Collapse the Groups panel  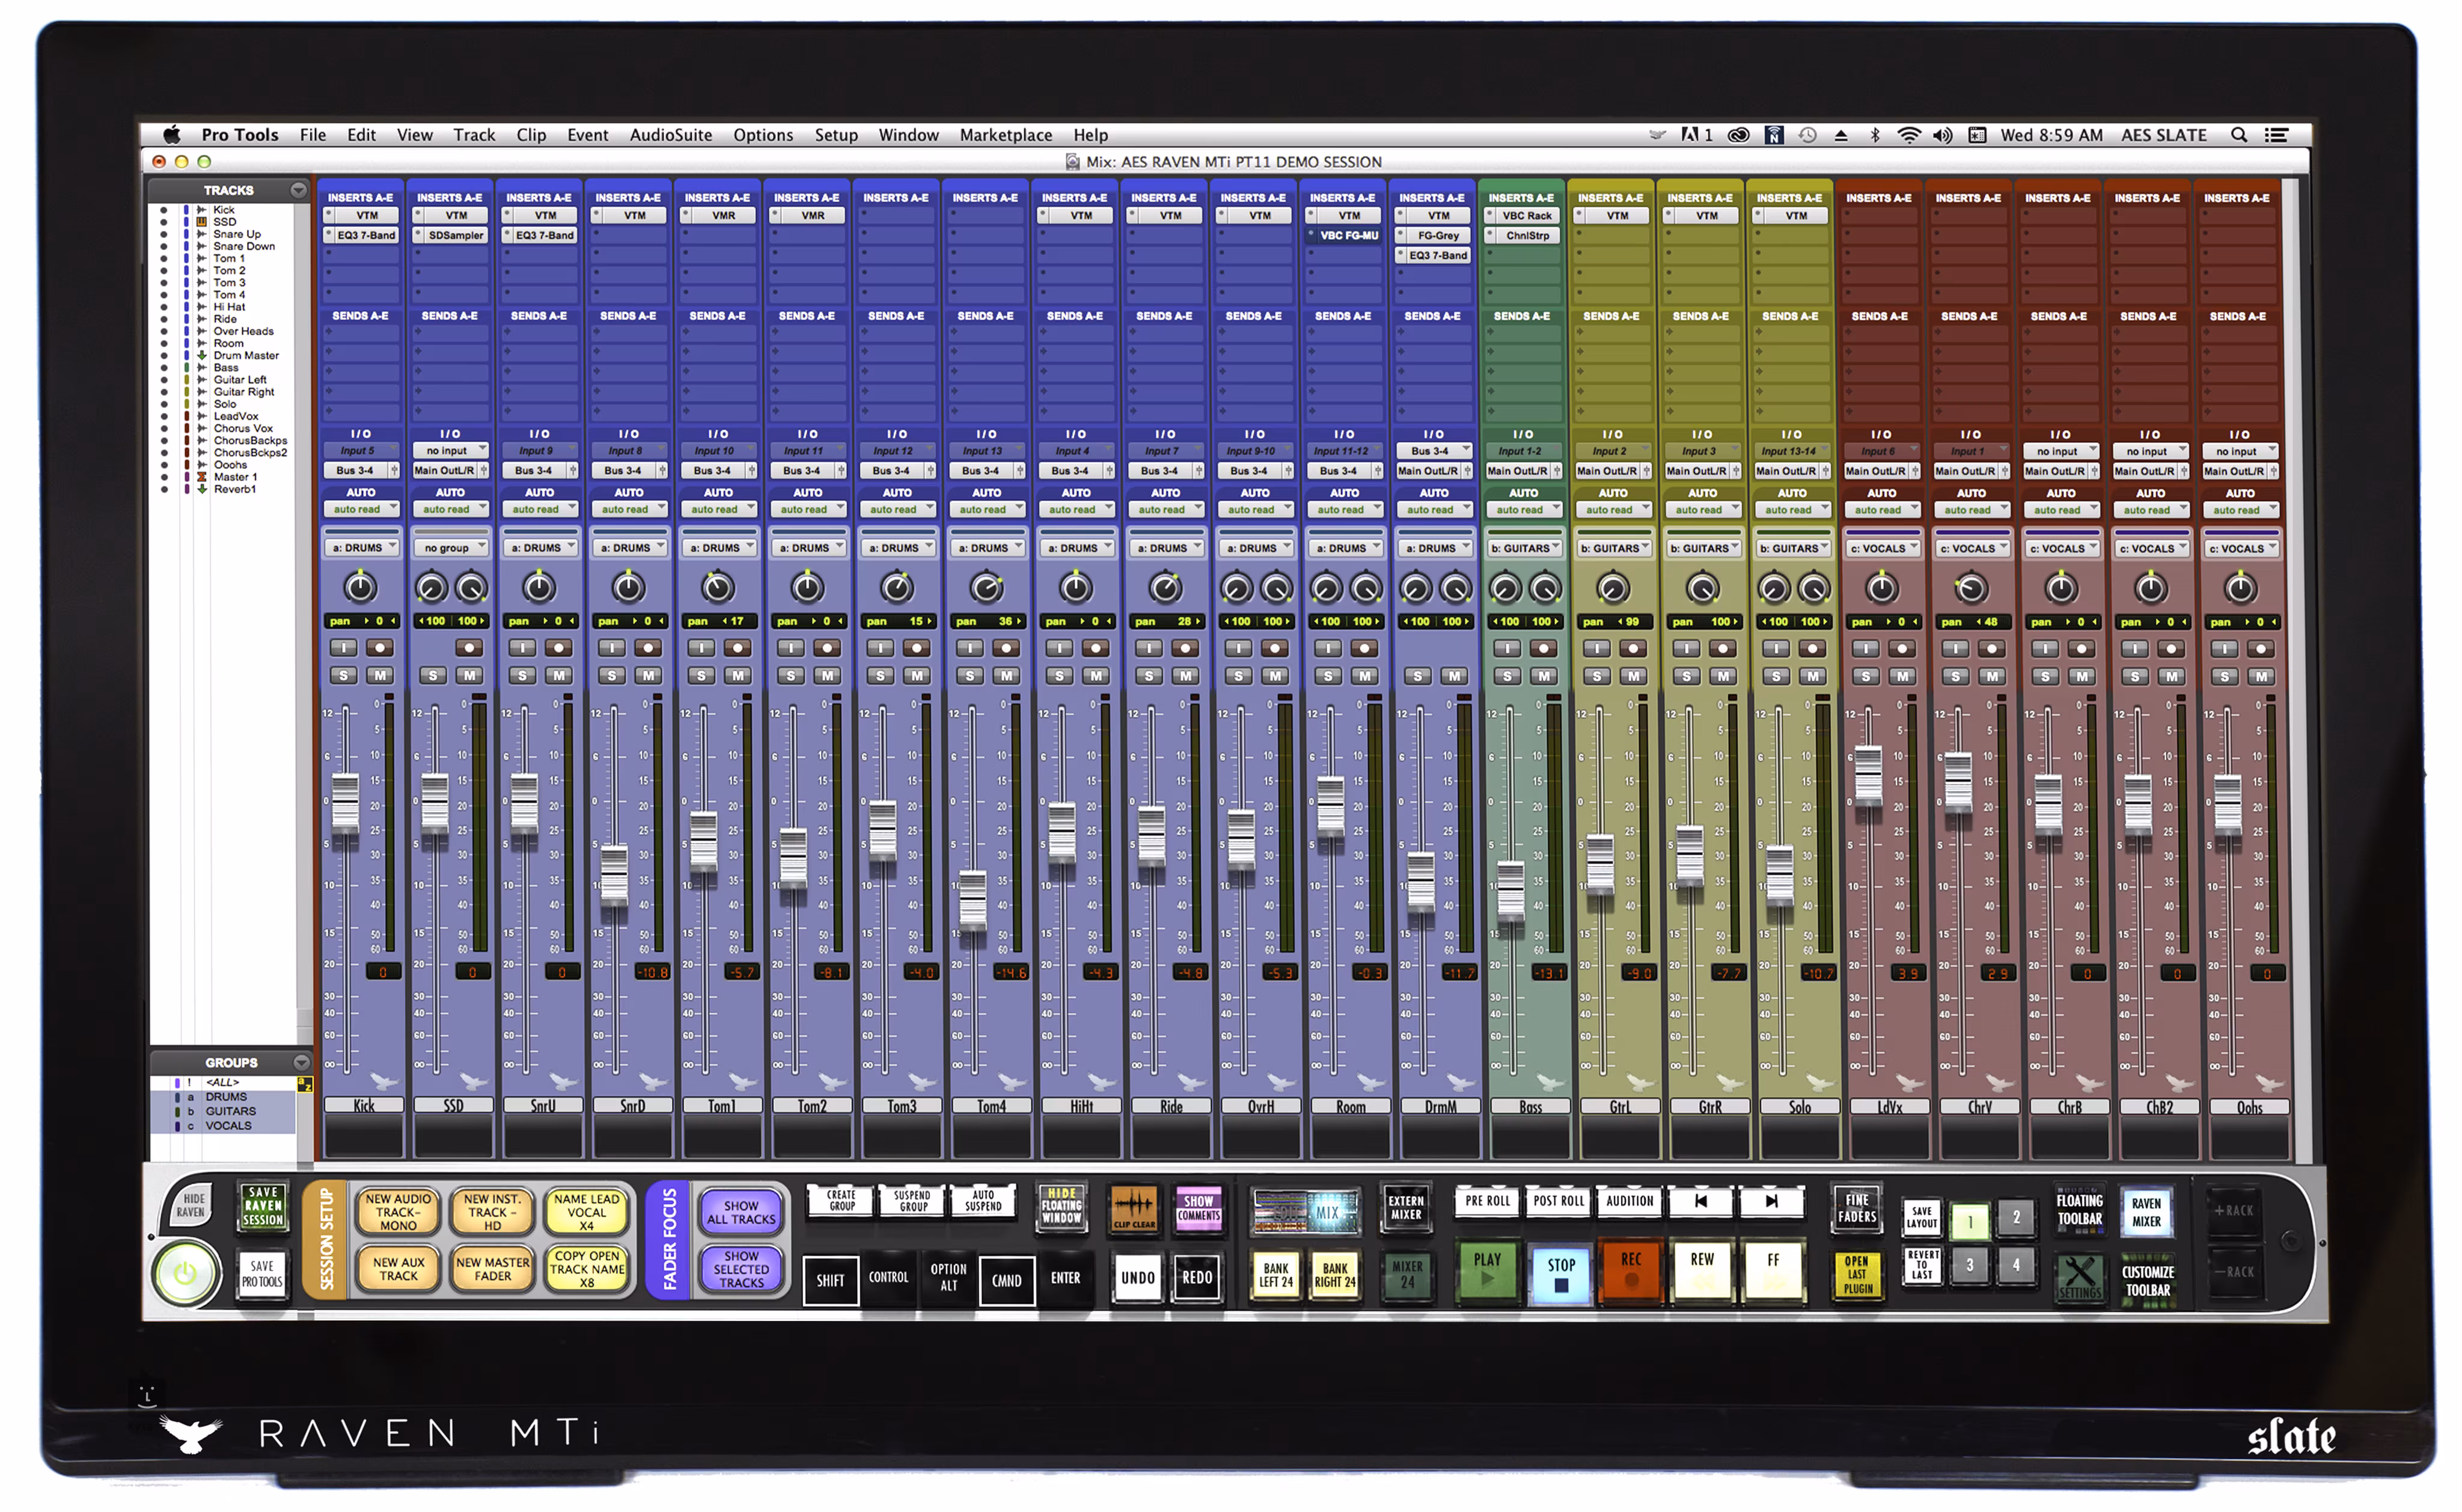[301, 1062]
